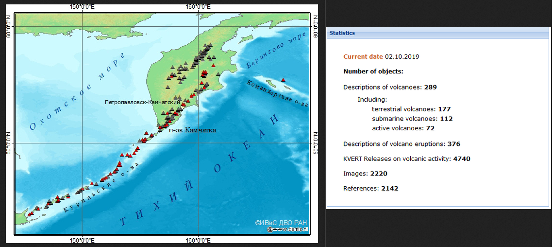Click the 'References: 2142' entry
Screen dimensions: 552x247
pyautogui.click(x=371, y=189)
